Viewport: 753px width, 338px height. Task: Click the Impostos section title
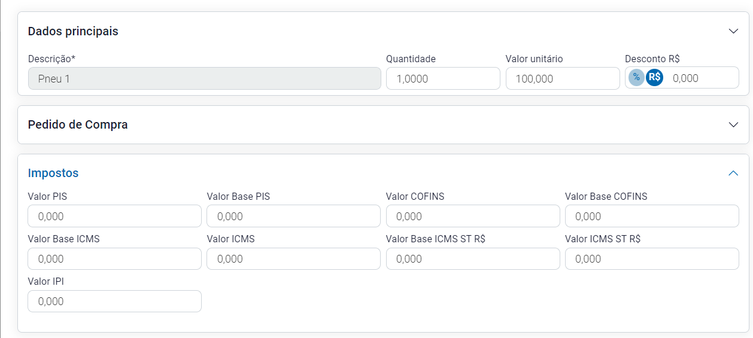(53, 173)
